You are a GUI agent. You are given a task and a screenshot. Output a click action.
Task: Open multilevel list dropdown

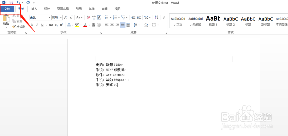click(127, 18)
